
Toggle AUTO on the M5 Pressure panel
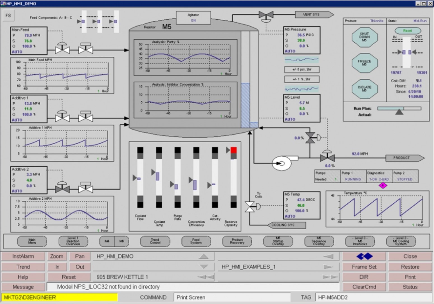pos(290,51)
